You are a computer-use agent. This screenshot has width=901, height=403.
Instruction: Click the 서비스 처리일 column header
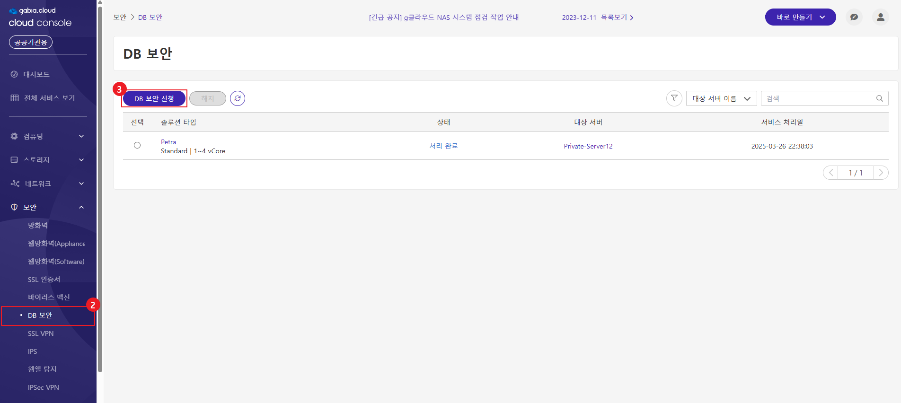(782, 122)
